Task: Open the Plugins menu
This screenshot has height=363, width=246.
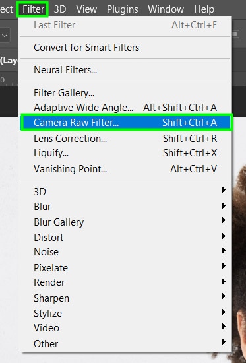Action: click(123, 9)
